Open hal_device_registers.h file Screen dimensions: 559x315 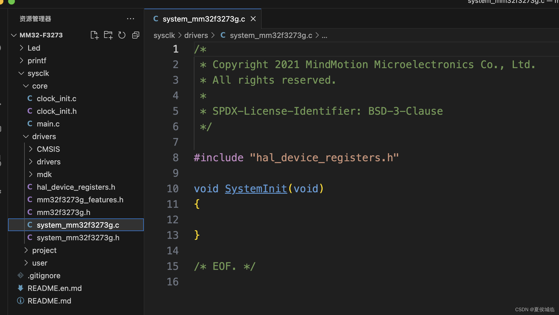[76, 187]
